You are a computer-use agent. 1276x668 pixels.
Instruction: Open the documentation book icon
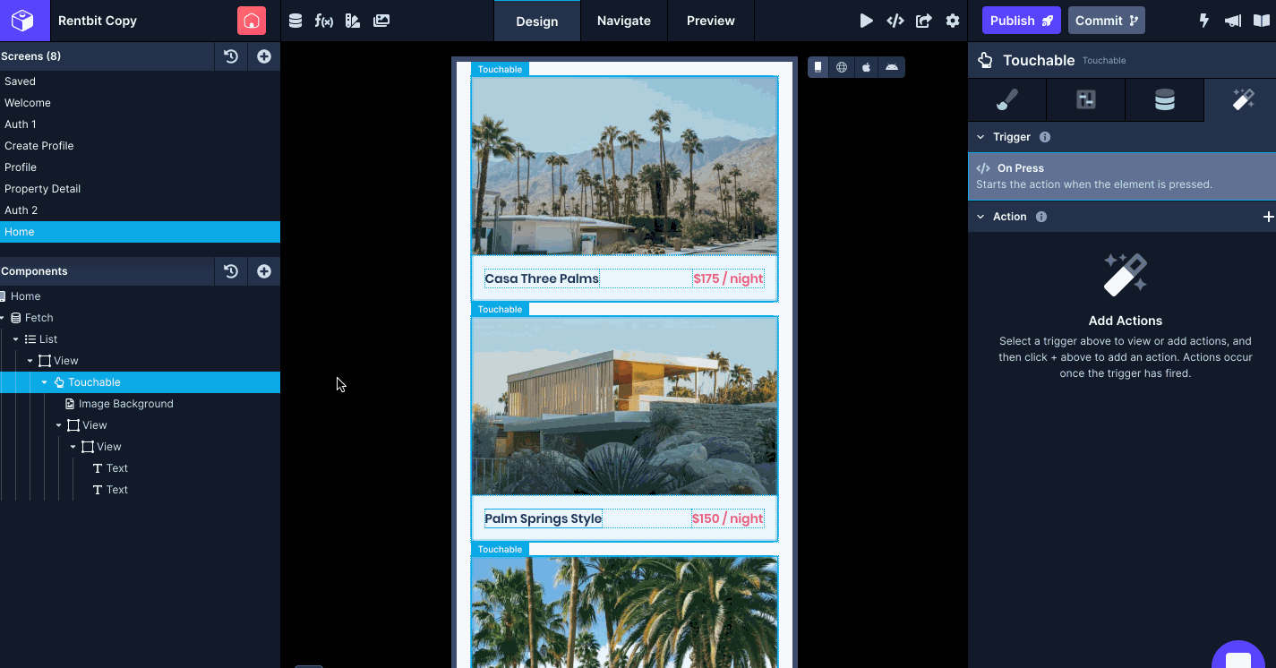coord(1262,21)
